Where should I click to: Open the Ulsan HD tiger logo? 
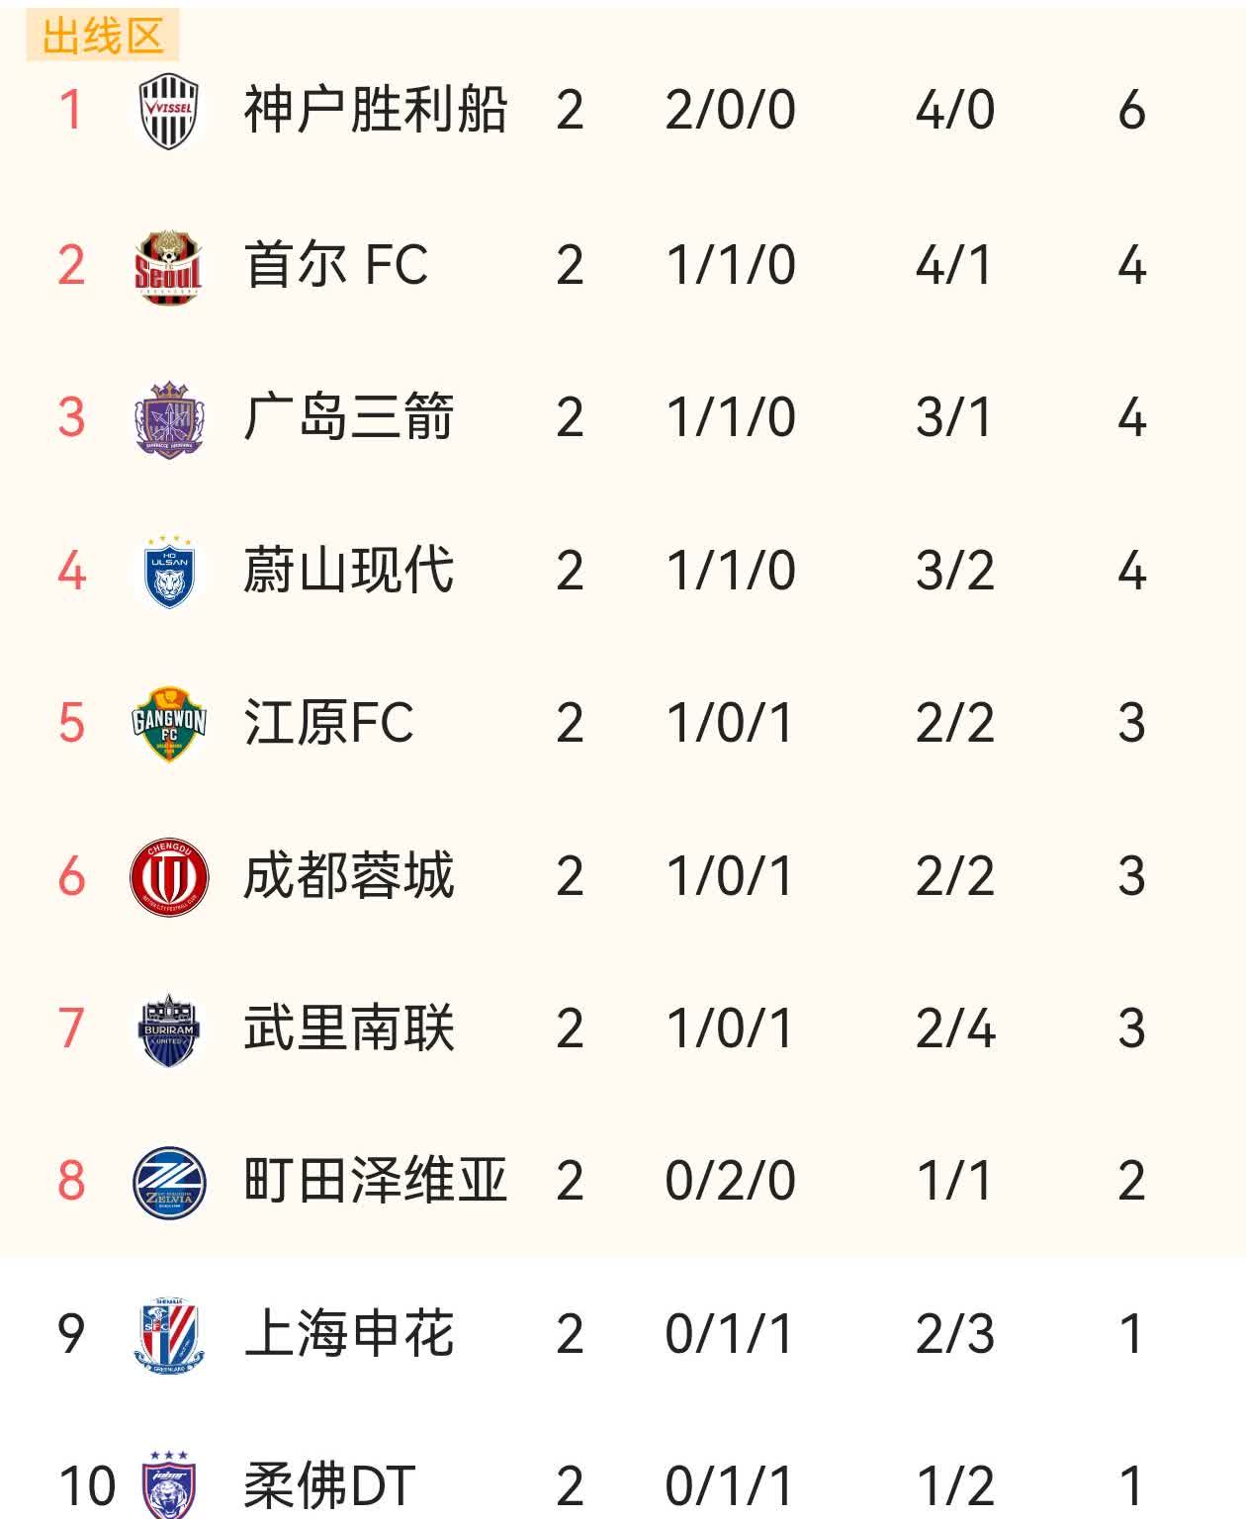(169, 572)
